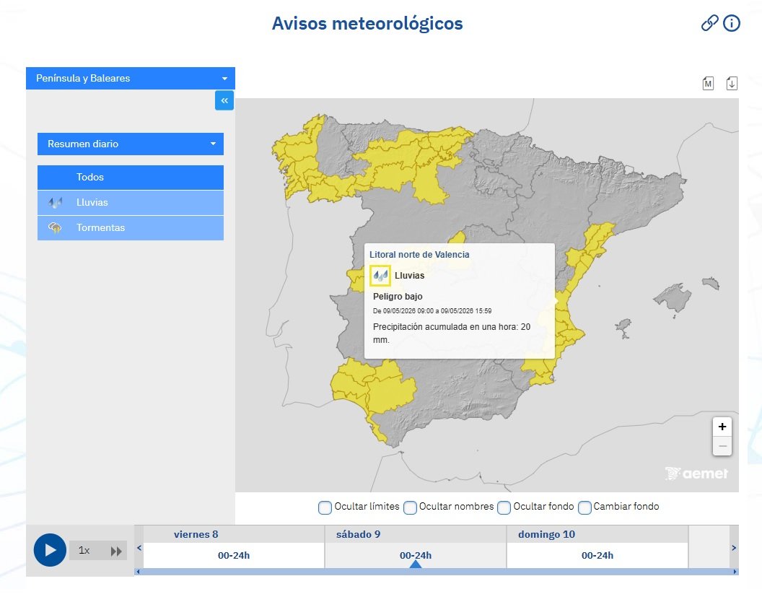Increase the playback speed with fast-forward icon
The image size is (762, 602).
116,551
